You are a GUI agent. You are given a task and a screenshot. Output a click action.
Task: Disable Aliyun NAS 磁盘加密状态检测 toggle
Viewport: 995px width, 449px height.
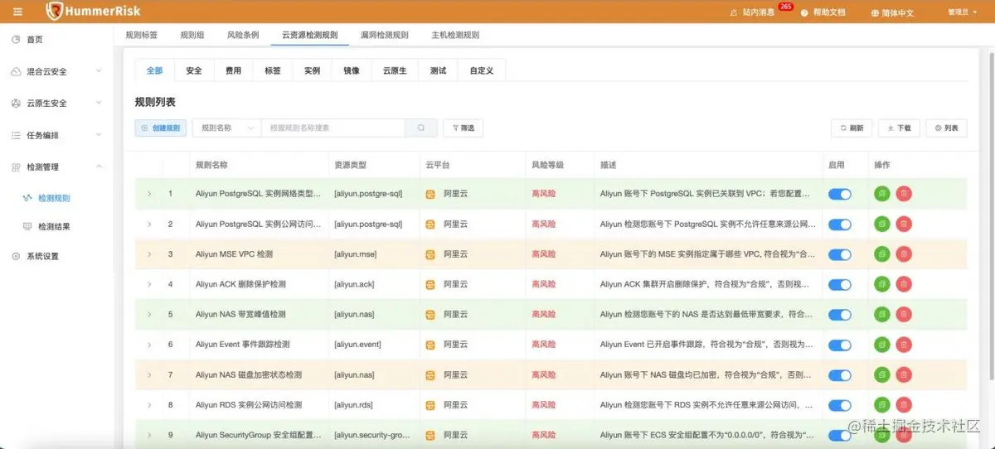point(840,375)
